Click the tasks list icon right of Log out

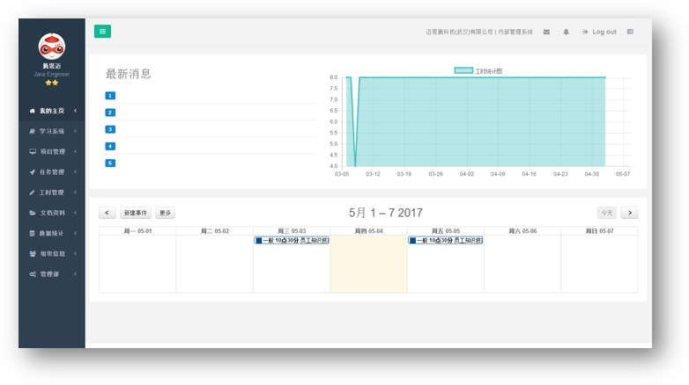coord(630,32)
